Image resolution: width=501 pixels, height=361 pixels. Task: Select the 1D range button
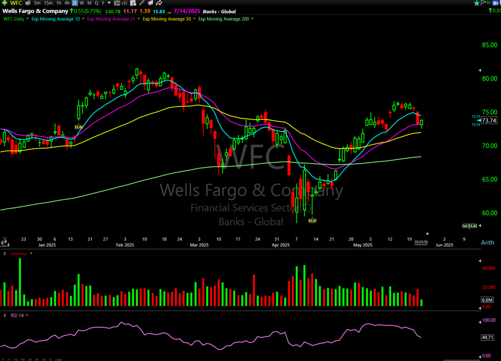50,359
